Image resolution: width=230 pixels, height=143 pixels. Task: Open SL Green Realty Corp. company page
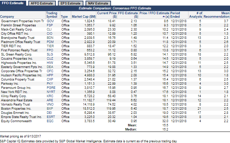pyautogui.click(x=16, y=54)
